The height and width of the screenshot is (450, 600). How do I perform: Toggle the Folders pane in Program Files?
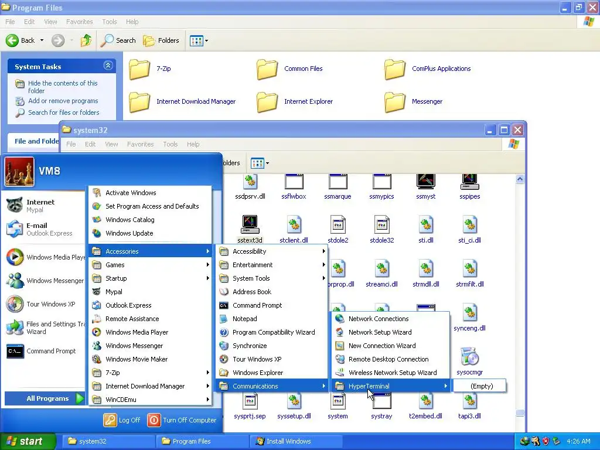[161, 40]
